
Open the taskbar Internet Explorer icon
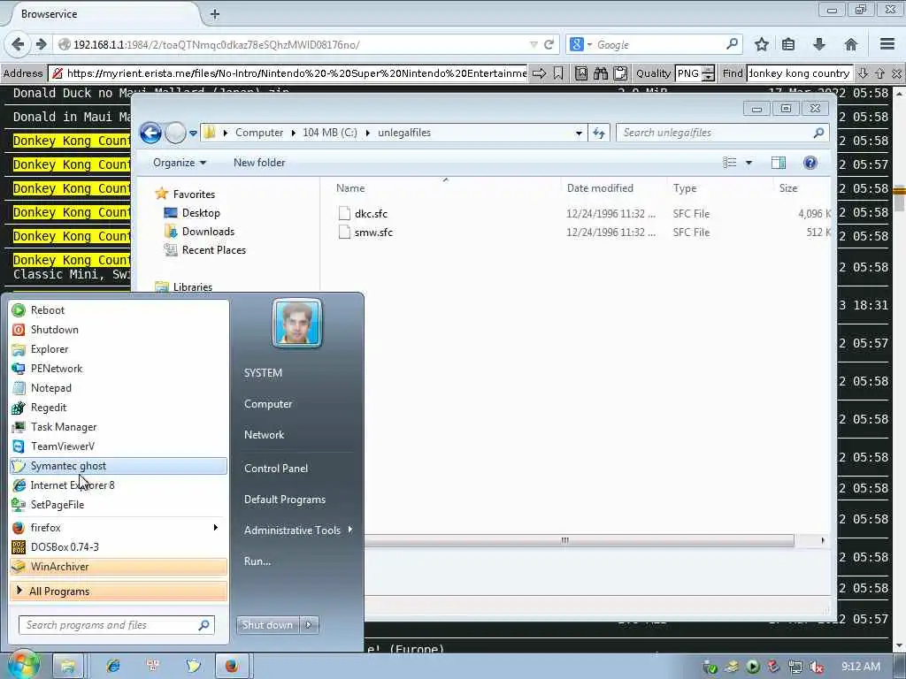pyautogui.click(x=112, y=667)
